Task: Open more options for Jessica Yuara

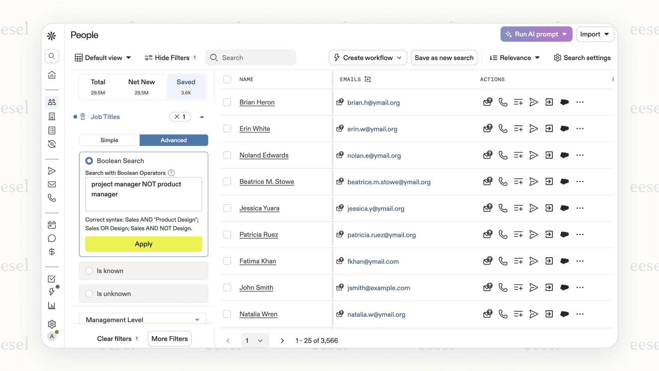Action: 580,208
